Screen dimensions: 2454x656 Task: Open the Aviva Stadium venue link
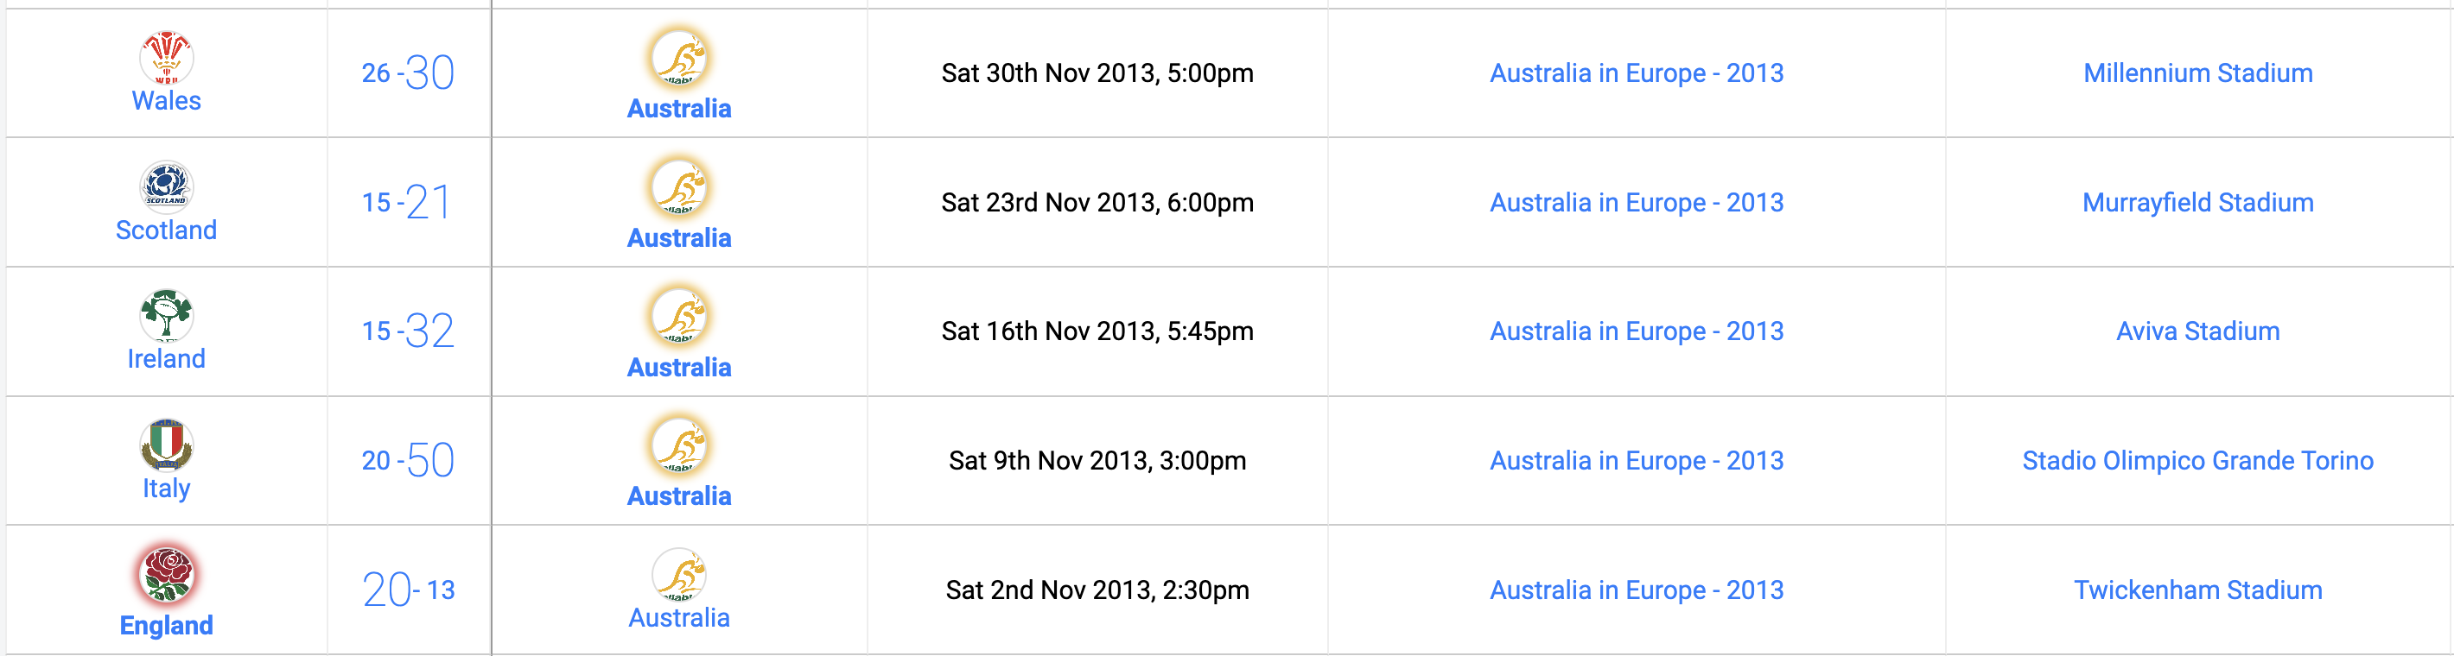pyautogui.click(x=2197, y=331)
